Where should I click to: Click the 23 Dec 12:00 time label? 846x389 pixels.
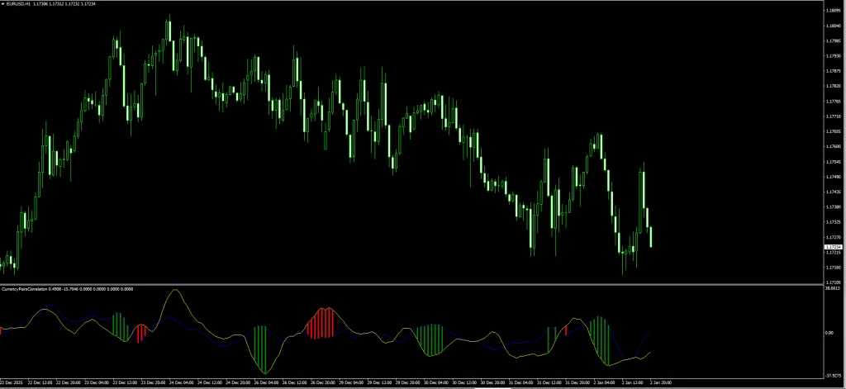click(x=126, y=382)
